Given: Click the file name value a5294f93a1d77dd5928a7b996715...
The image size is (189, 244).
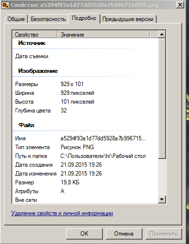Looking at the screenshot, I should pyautogui.click(x=103, y=138).
